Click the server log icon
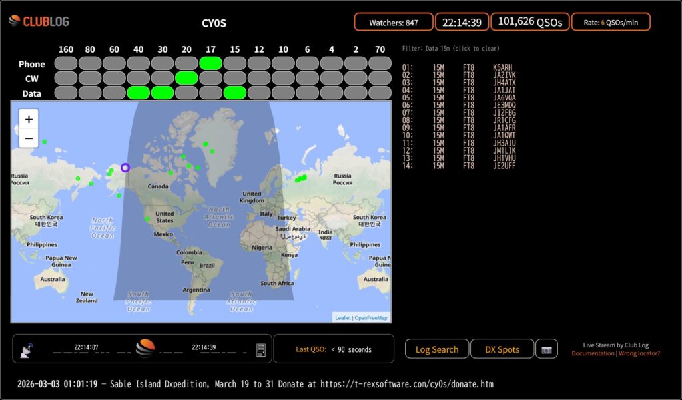The height and width of the screenshot is (400, 682). [261, 349]
